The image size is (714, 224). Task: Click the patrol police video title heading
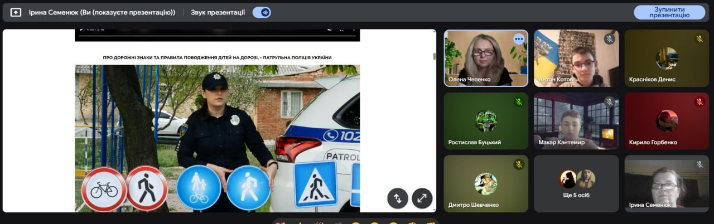tap(217, 57)
